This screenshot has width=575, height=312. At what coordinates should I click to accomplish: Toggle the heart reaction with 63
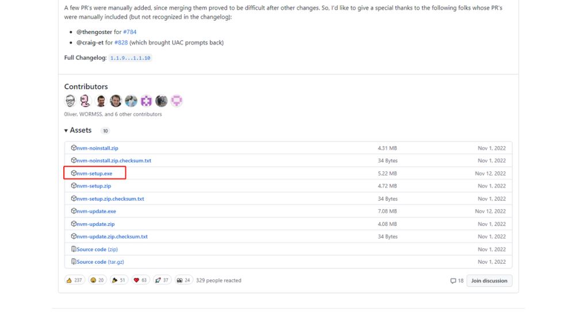tap(140, 280)
